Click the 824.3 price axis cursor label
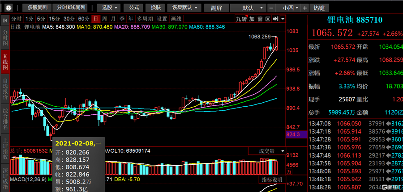This screenshot has height=192, width=403. click(296, 134)
